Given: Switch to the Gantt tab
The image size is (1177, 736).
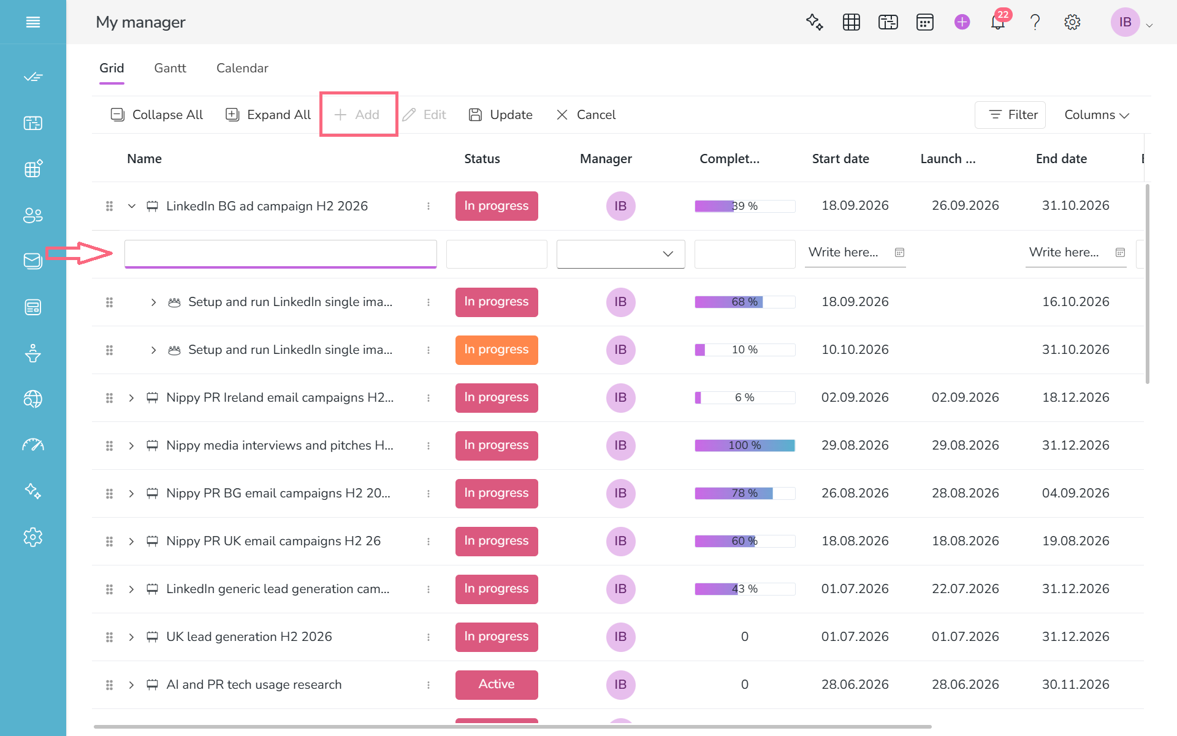Looking at the screenshot, I should coord(170,68).
